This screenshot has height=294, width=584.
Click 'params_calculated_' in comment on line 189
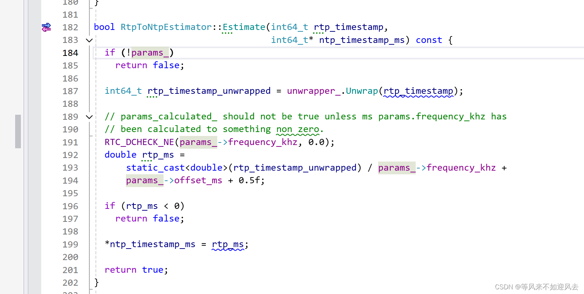[x=169, y=117]
